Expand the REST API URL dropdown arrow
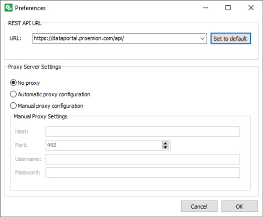The width and height of the screenshot is (263, 217). click(x=203, y=39)
